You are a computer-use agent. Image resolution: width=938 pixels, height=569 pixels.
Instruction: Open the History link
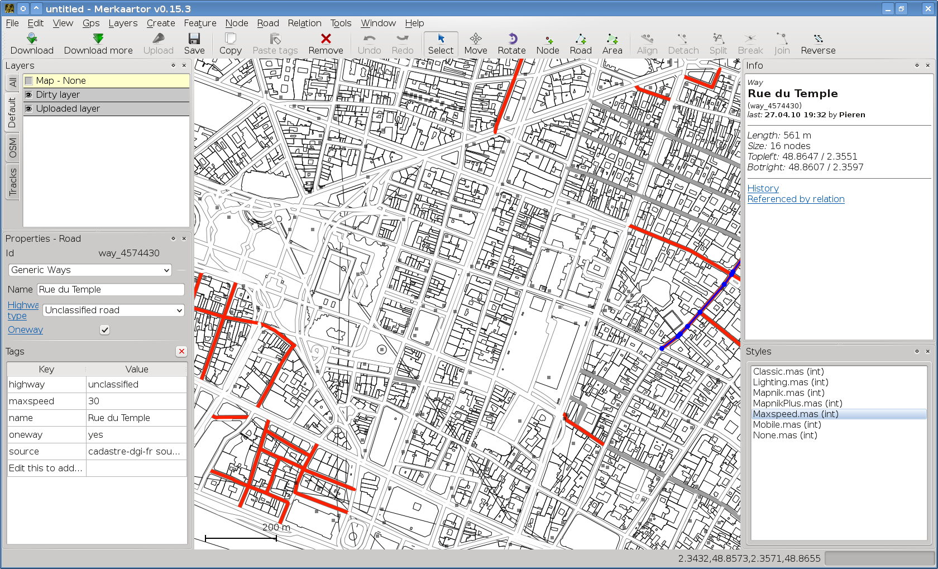[x=763, y=189]
